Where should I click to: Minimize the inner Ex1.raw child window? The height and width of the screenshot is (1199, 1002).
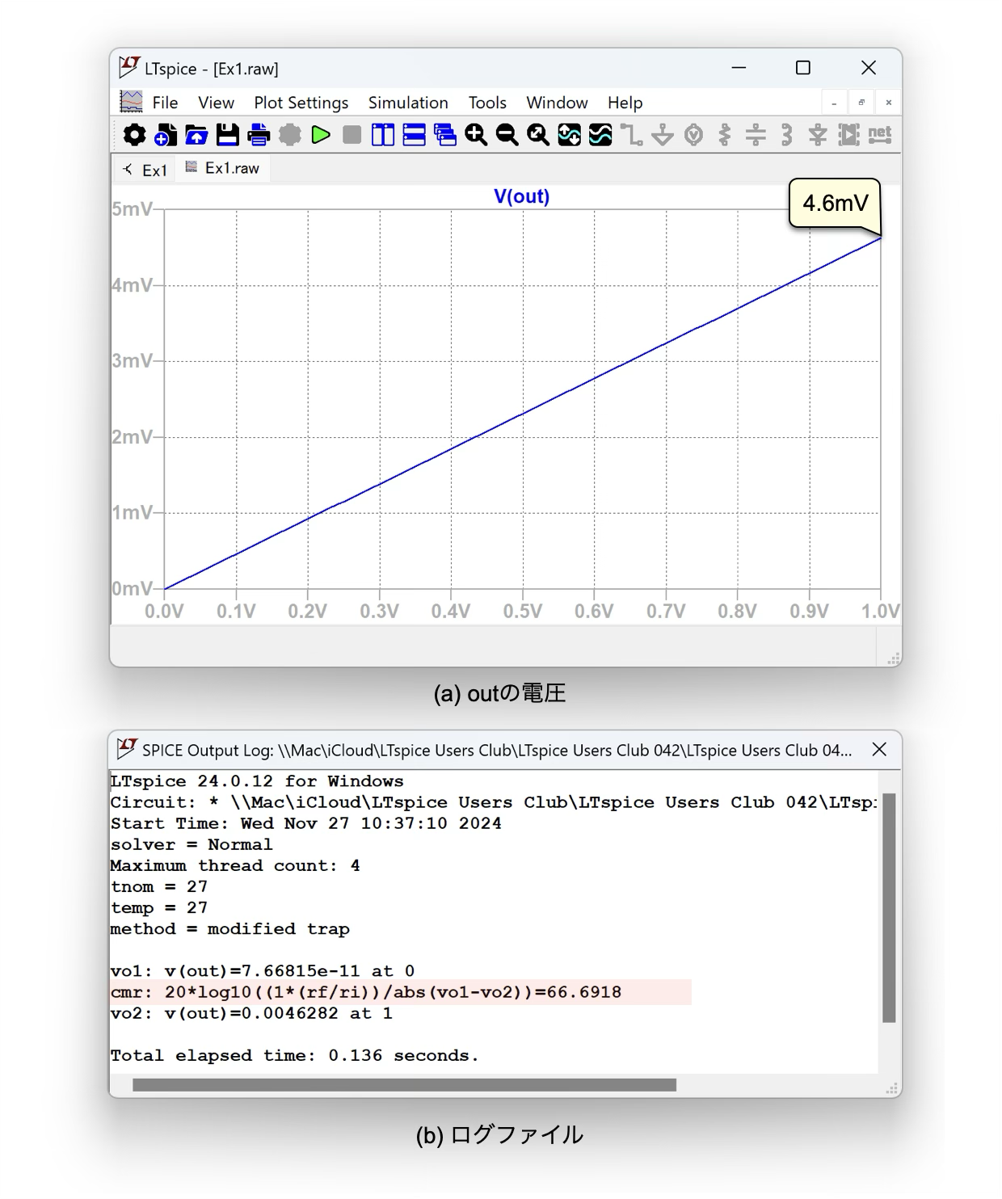834,103
